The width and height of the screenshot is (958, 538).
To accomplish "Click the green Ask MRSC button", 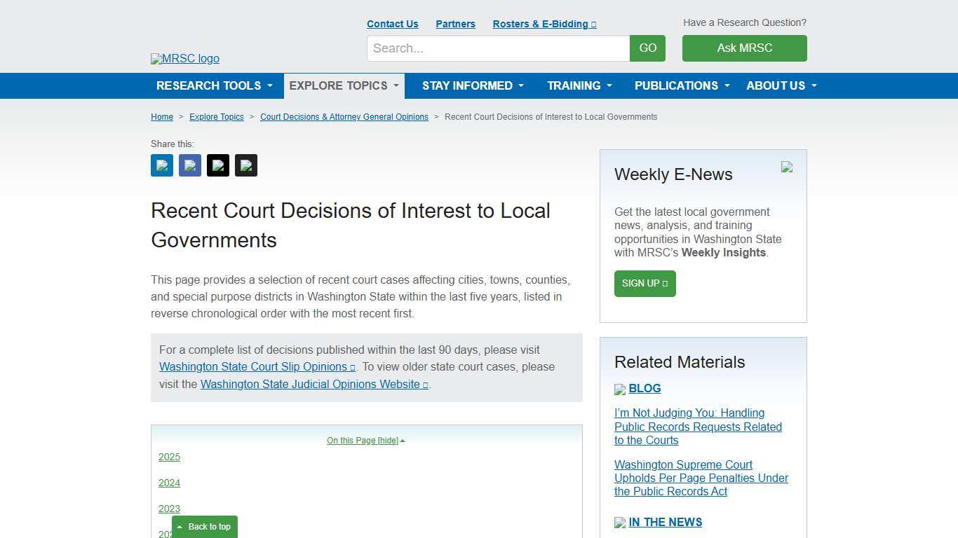I will (744, 48).
